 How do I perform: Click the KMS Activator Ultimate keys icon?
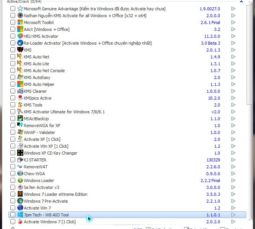coord(20,111)
